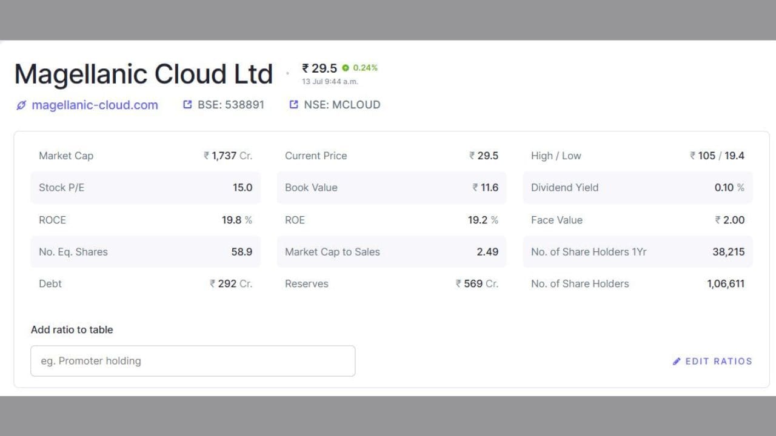Click the High / Low value
Image resolution: width=776 pixels, height=436 pixels.
[717, 156]
